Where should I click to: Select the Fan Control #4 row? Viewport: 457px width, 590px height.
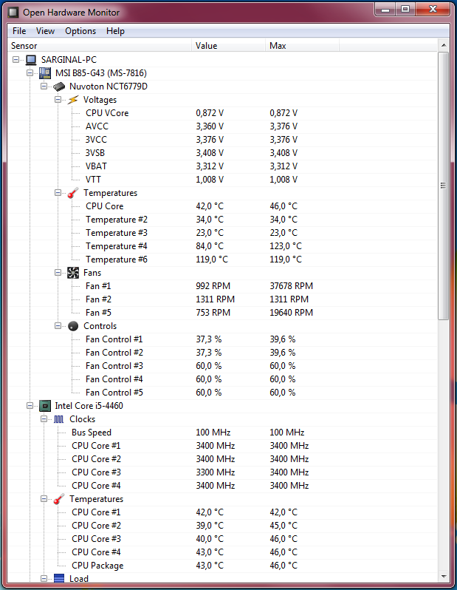[x=222, y=379]
